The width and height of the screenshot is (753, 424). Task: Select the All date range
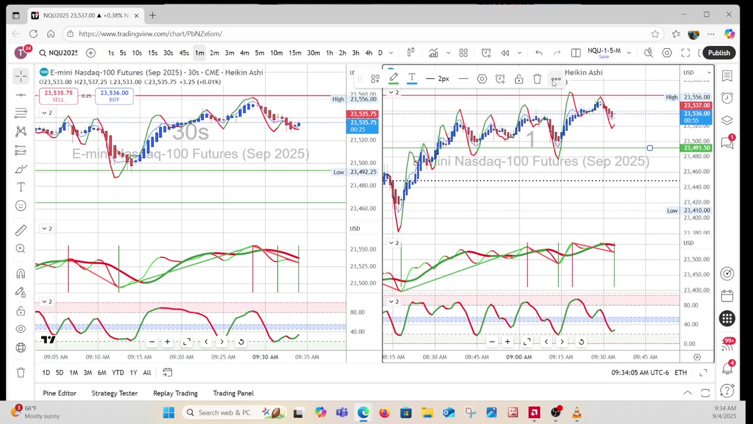pos(146,372)
